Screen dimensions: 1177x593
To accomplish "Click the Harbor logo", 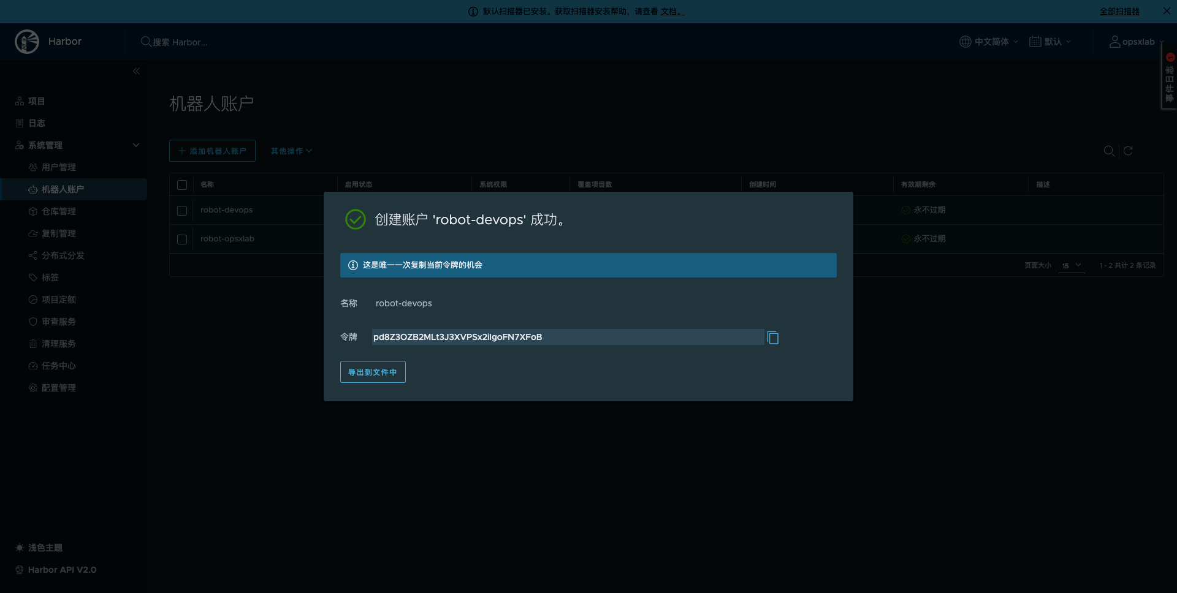I will point(27,41).
